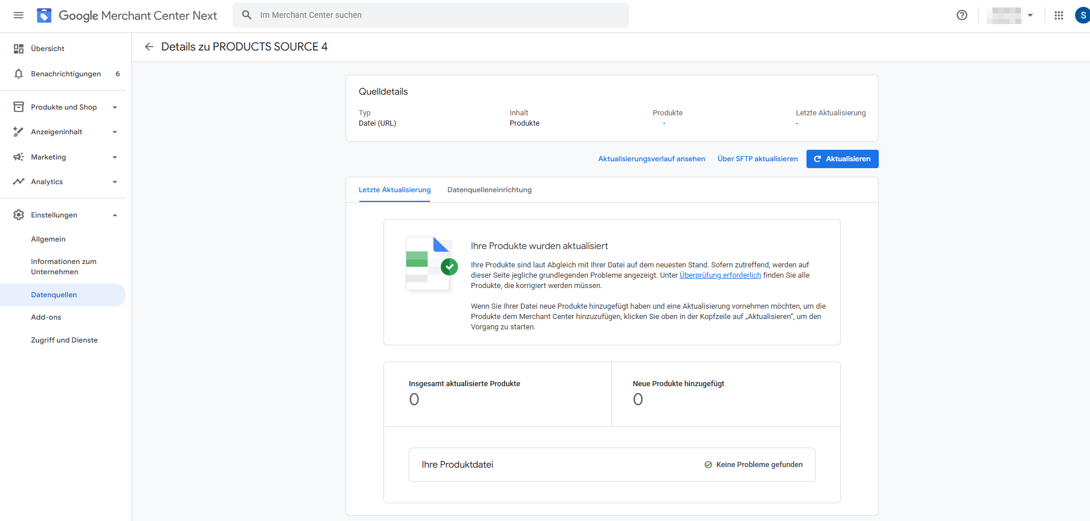Follow the Überprüfung erforderlich link
This screenshot has height=521, width=1090.
(720, 275)
